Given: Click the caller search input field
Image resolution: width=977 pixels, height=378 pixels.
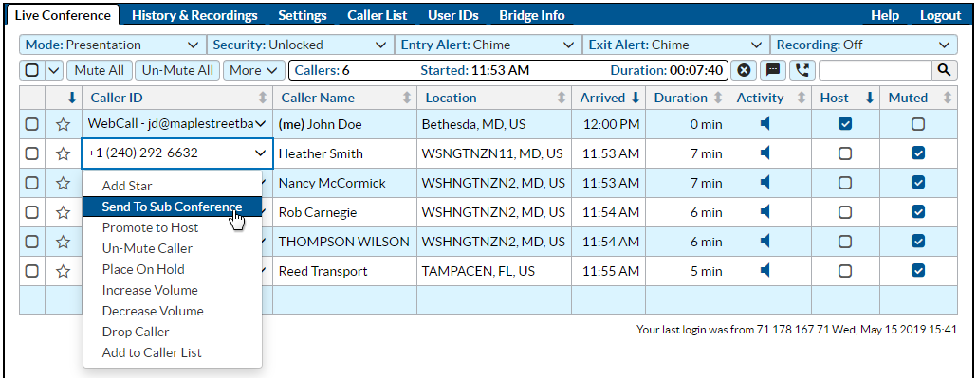Looking at the screenshot, I should 876,70.
